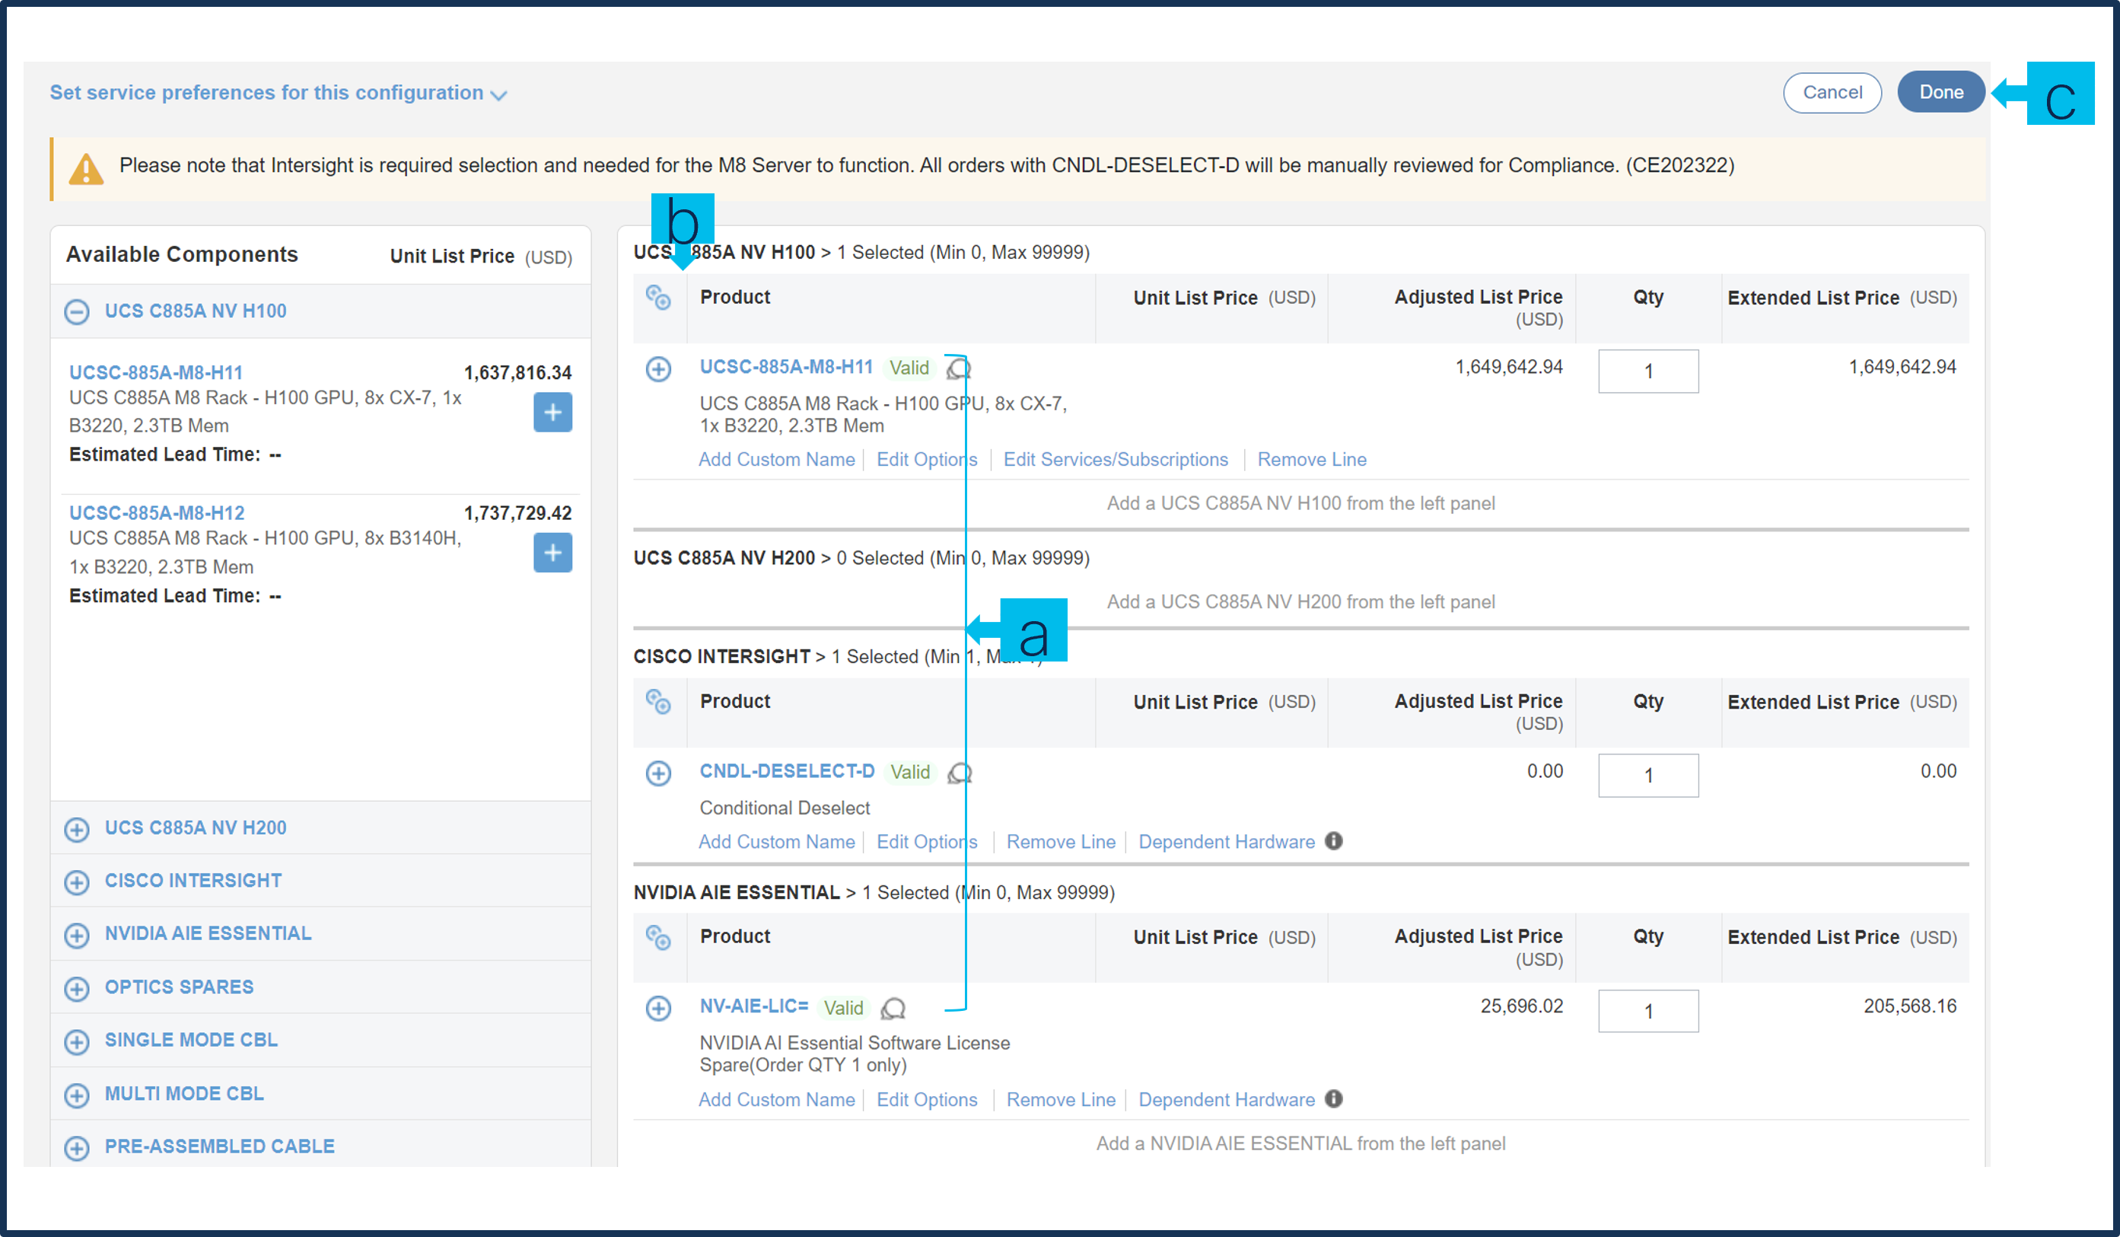Viewport: 2120px width, 1237px height.
Task: Open UCSC-885A-M8-H12 in Available Components
Action: tap(157, 513)
